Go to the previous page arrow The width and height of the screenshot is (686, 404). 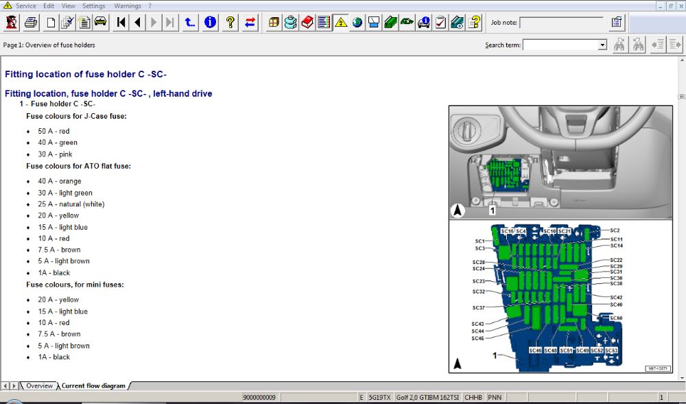pyautogui.click(x=138, y=23)
